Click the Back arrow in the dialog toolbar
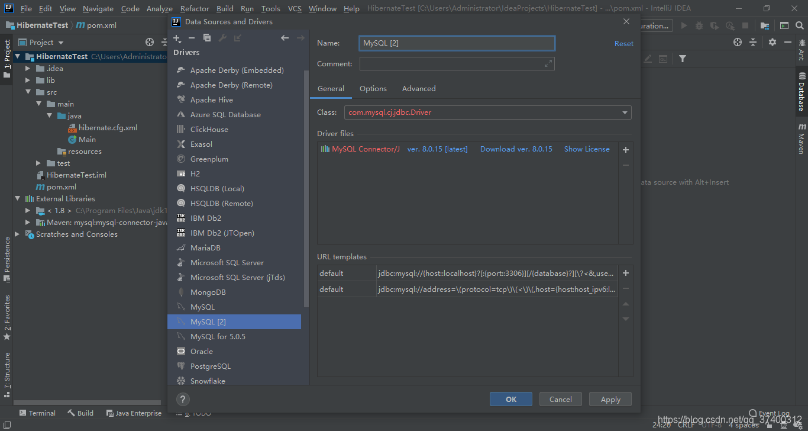Viewport: 808px width, 431px height. 285,38
